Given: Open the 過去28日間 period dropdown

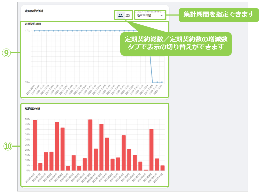Looking at the screenshot, I should (x=150, y=16).
